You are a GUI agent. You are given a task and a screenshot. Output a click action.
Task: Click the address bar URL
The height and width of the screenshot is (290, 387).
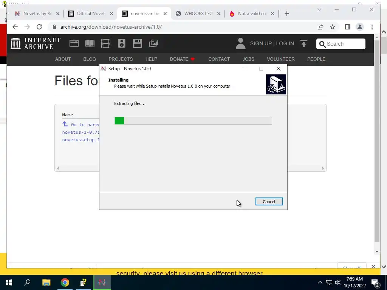(x=111, y=27)
